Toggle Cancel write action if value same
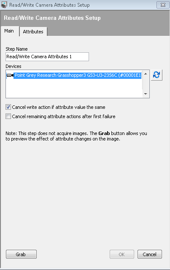 click(8, 107)
